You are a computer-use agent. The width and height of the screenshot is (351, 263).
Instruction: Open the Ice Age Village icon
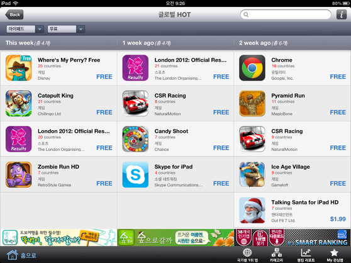(x=252, y=174)
